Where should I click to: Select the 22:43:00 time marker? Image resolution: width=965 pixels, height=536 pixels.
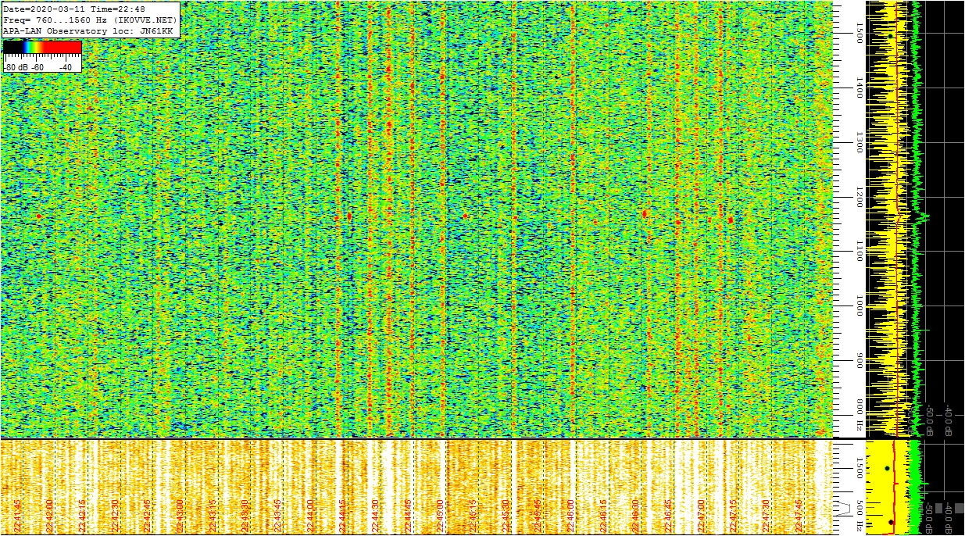coord(180,516)
